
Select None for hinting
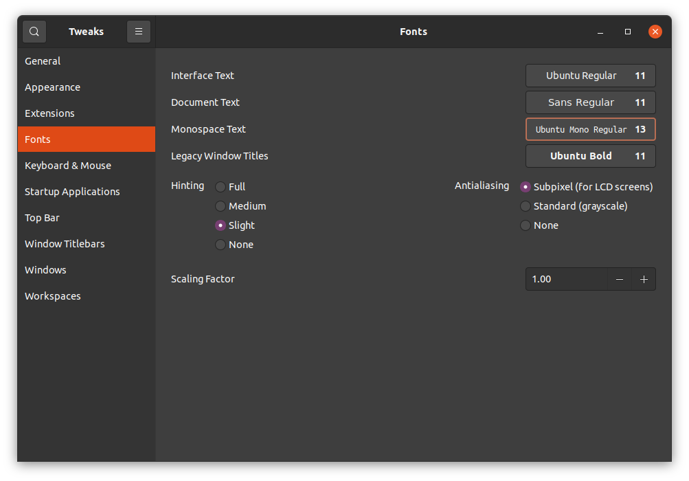click(x=234, y=245)
